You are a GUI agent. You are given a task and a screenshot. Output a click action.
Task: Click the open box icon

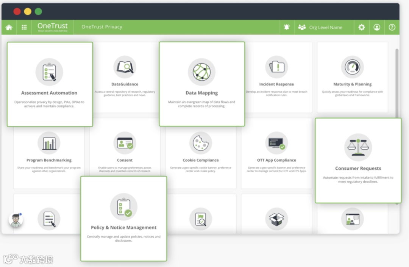pyautogui.click(x=276, y=219)
